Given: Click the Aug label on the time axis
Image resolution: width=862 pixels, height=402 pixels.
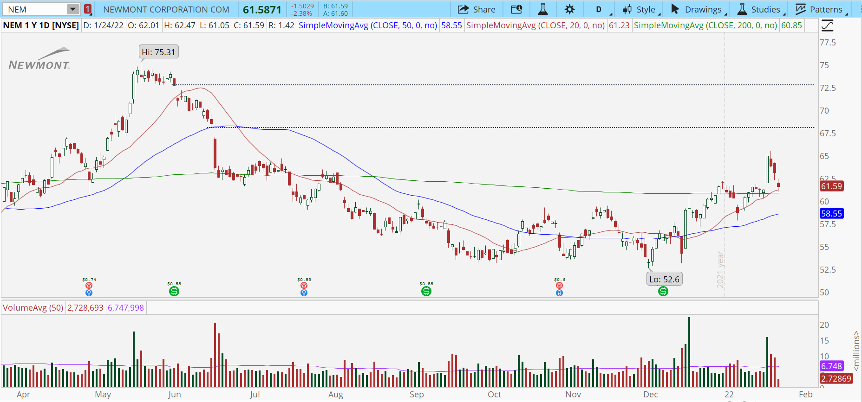Looking at the screenshot, I should (x=336, y=394).
